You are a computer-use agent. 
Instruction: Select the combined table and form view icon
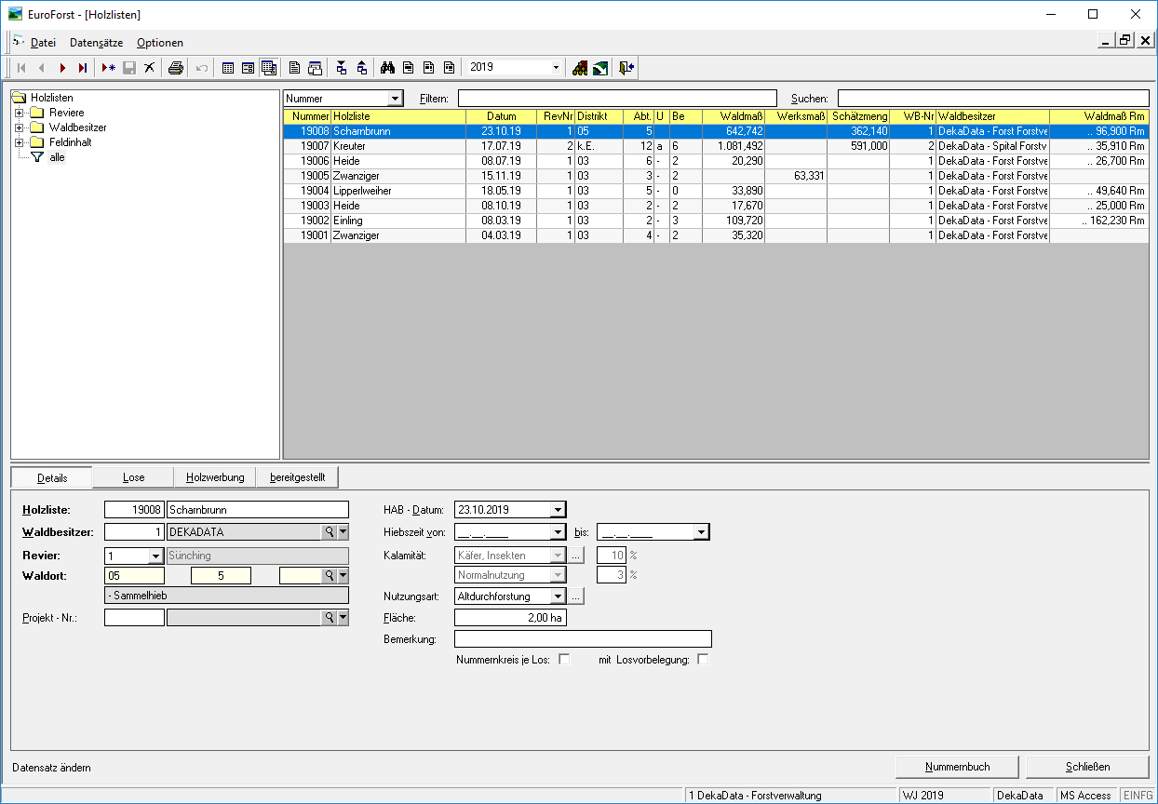click(269, 68)
